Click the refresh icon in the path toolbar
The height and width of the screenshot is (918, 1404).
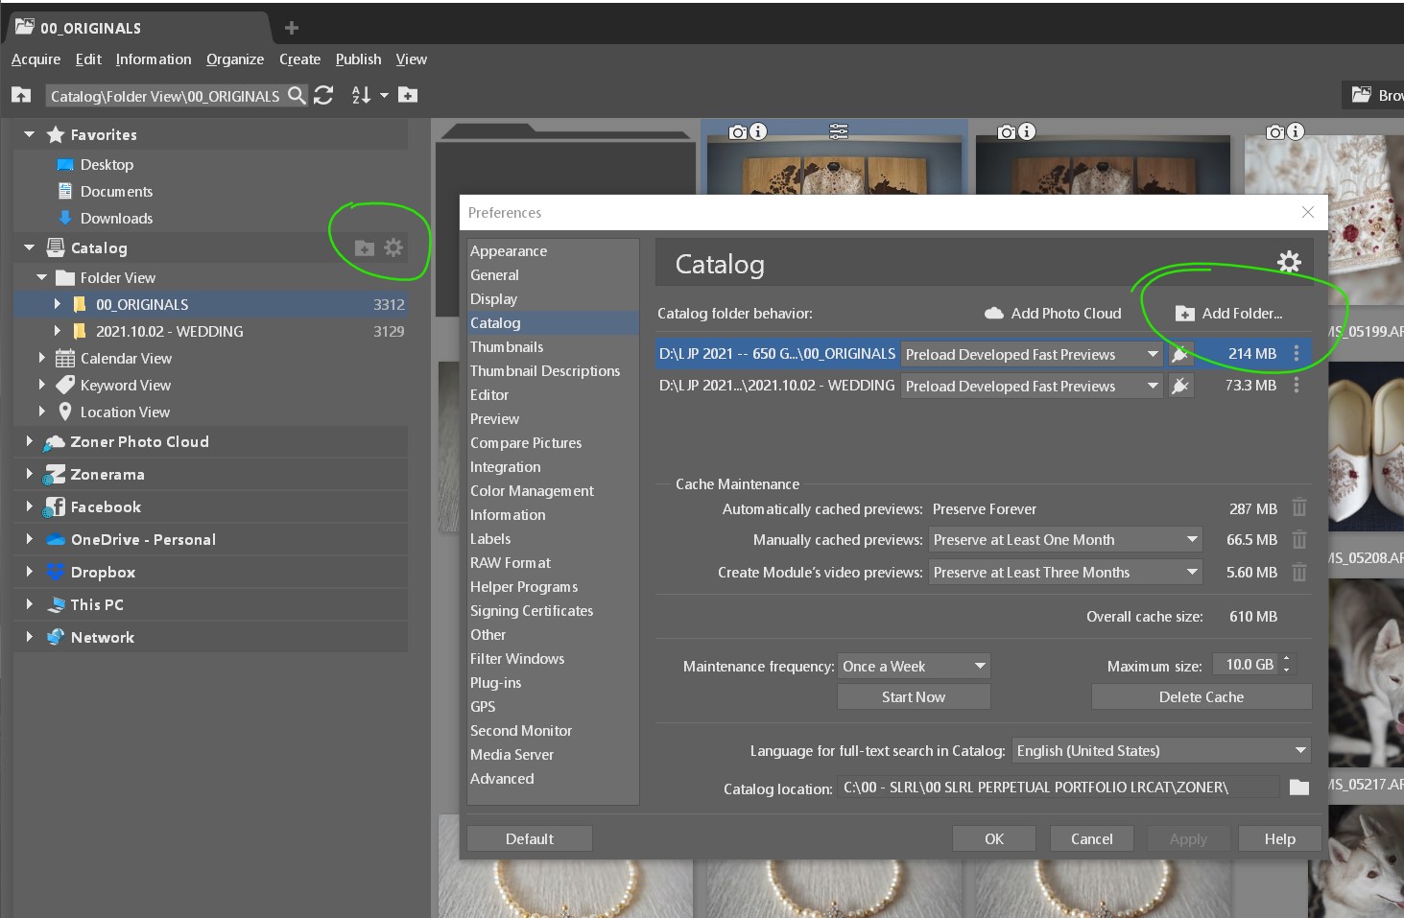323,95
